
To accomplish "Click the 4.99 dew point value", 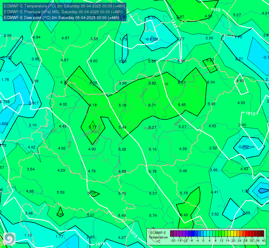I will pos(183,149).
